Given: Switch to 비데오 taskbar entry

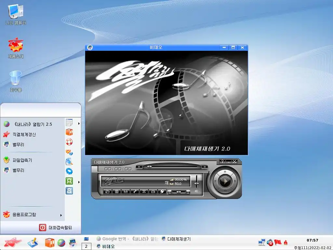Looking at the screenshot, I should point(106,246).
